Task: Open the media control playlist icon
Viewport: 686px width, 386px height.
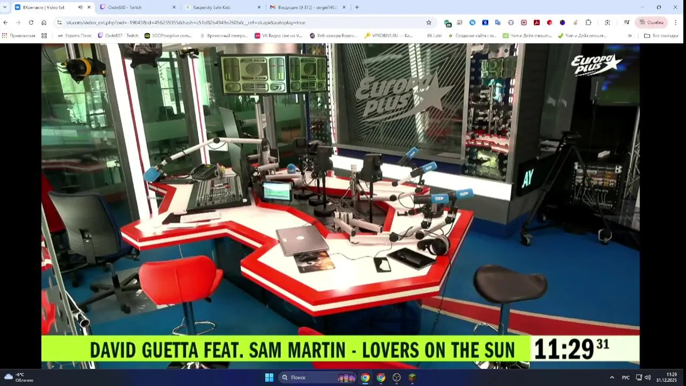Action: pos(627,23)
